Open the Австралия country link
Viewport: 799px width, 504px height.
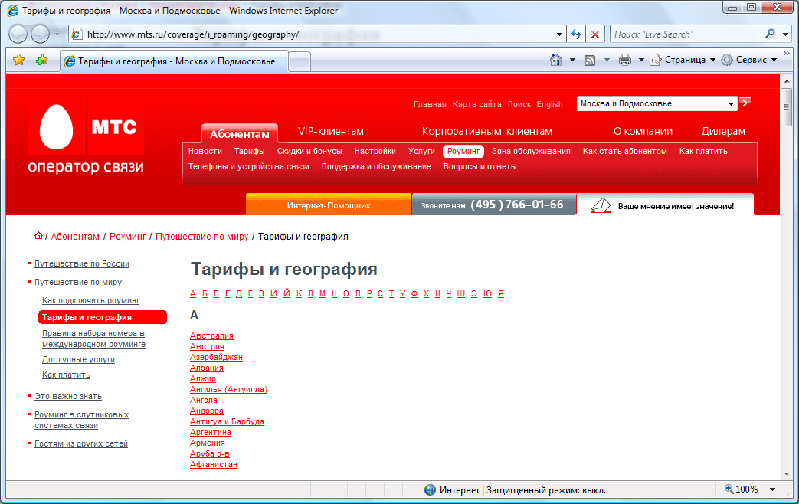tap(211, 335)
